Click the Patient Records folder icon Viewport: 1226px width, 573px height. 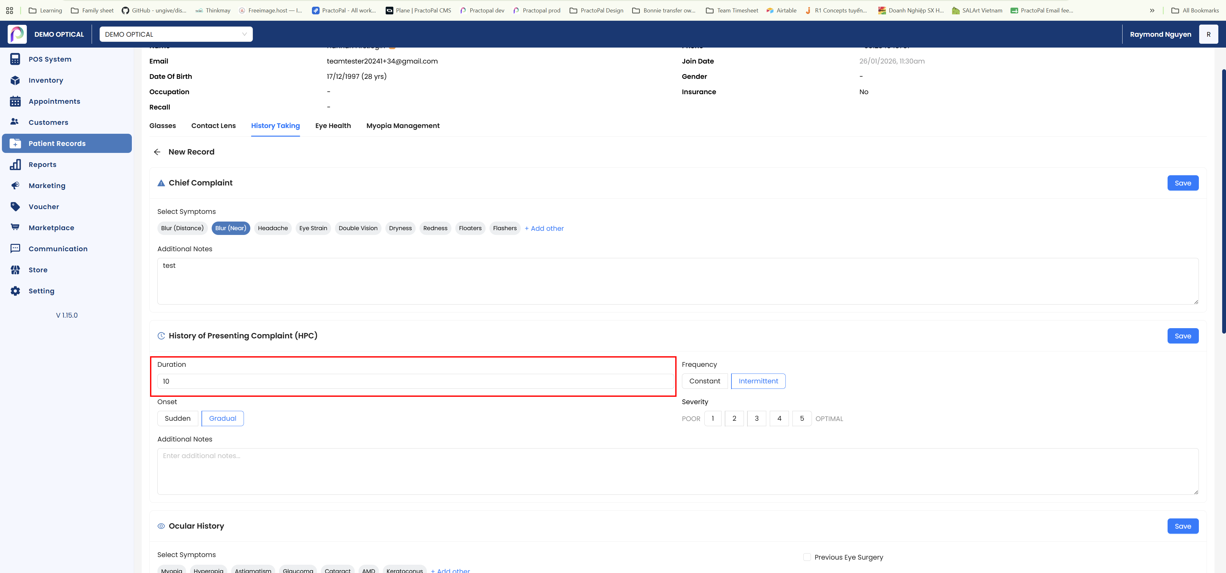[15, 143]
